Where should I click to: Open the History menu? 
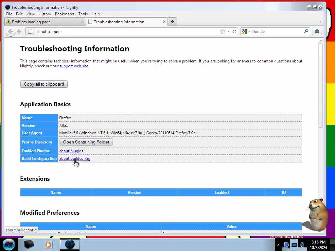(x=44, y=14)
